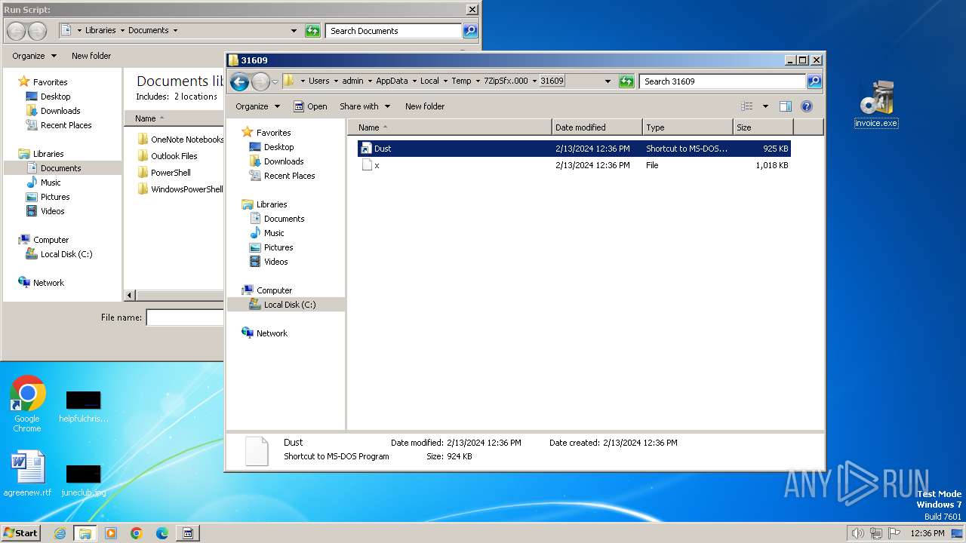This screenshot has height=543, width=966.
Task: Click the volume icon in the system tray
Action: pyautogui.click(x=857, y=533)
